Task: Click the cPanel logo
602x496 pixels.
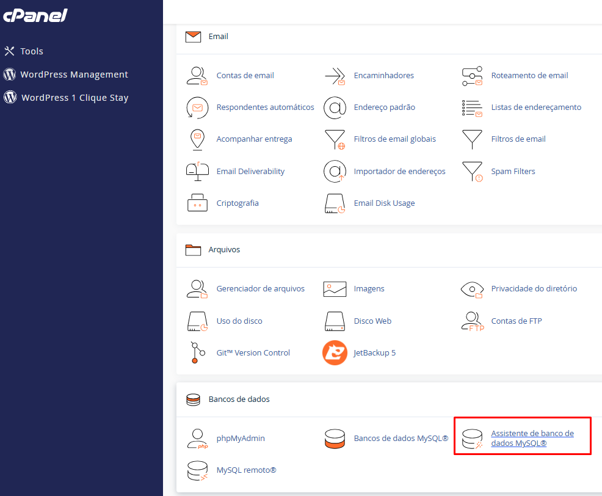Action: [x=35, y=16]
